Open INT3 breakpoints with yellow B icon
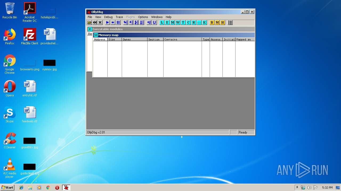Screen dimensions: 341x191 point(212,23)
